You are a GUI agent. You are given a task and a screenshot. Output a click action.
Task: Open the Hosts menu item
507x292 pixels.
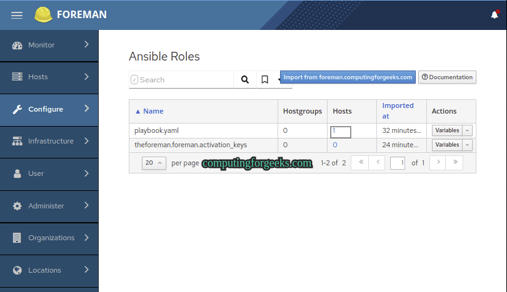pos(49,77)
